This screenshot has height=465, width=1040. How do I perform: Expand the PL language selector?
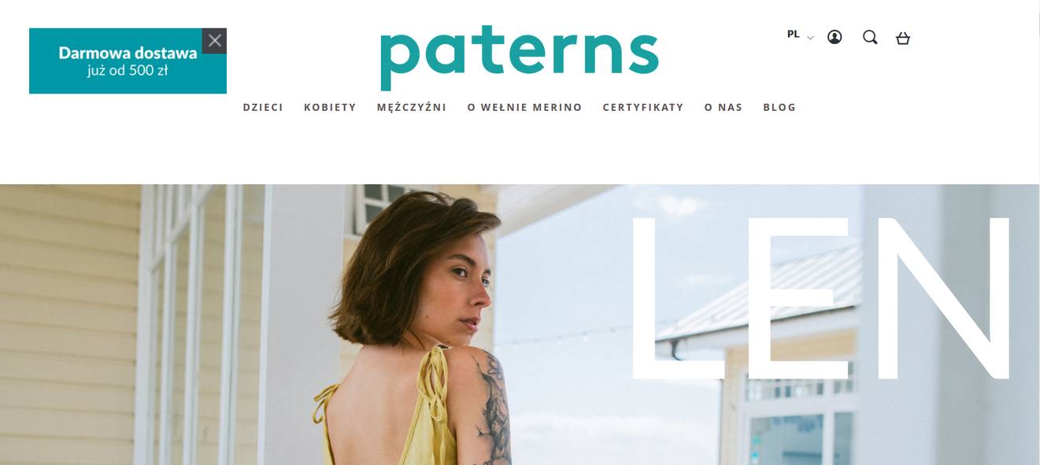[800, 35]
